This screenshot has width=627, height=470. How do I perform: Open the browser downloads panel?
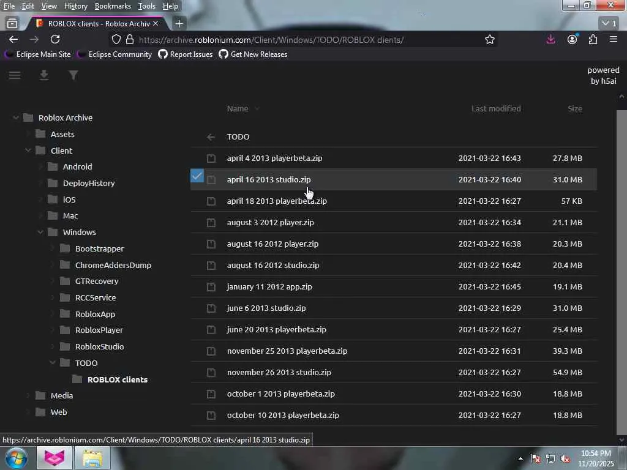(x=550, y=39)
